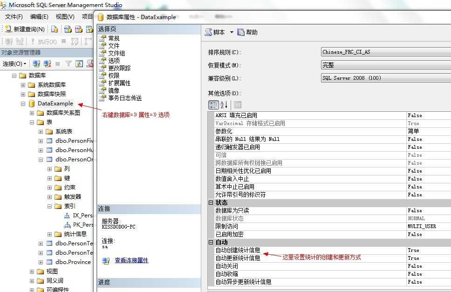Click the open file icon next to 新建查询

coord(55,29)
